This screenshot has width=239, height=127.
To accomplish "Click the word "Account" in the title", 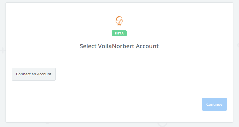I will point(147,46).
